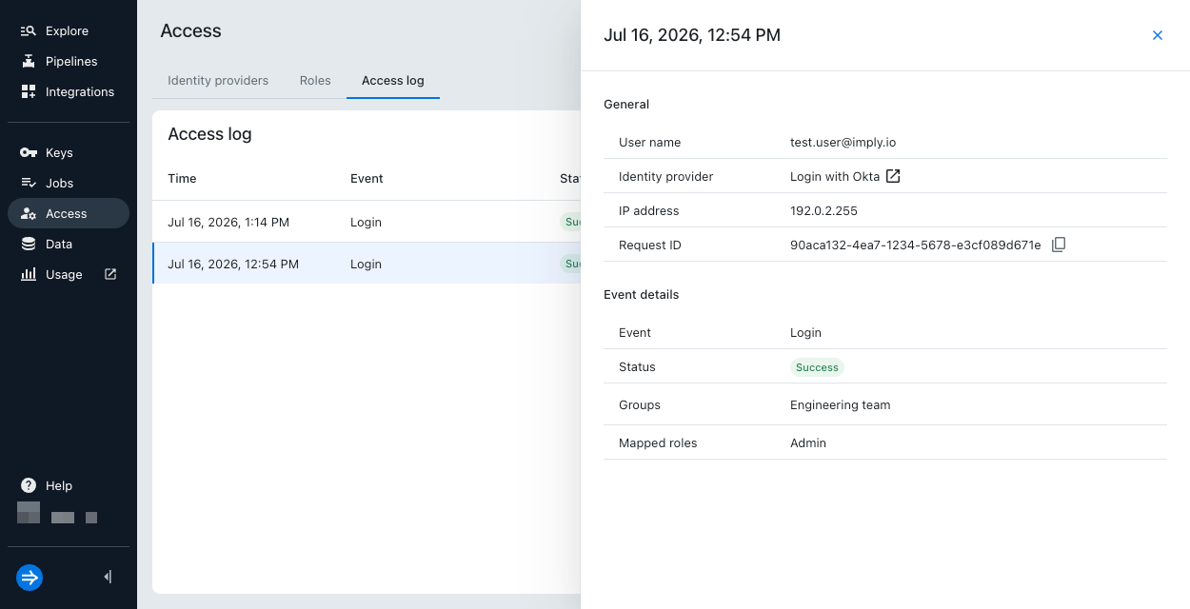Click the Event column header

click(367, 178)
